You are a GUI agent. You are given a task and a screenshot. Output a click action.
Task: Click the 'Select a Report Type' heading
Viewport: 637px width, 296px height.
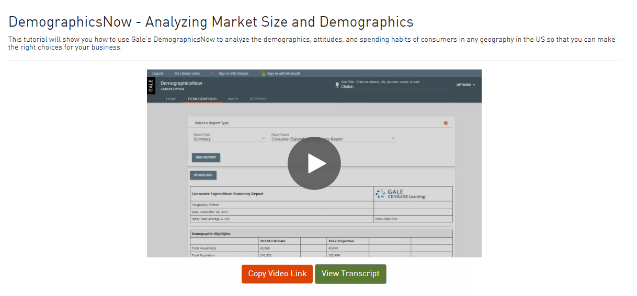(x=212, y=123)
